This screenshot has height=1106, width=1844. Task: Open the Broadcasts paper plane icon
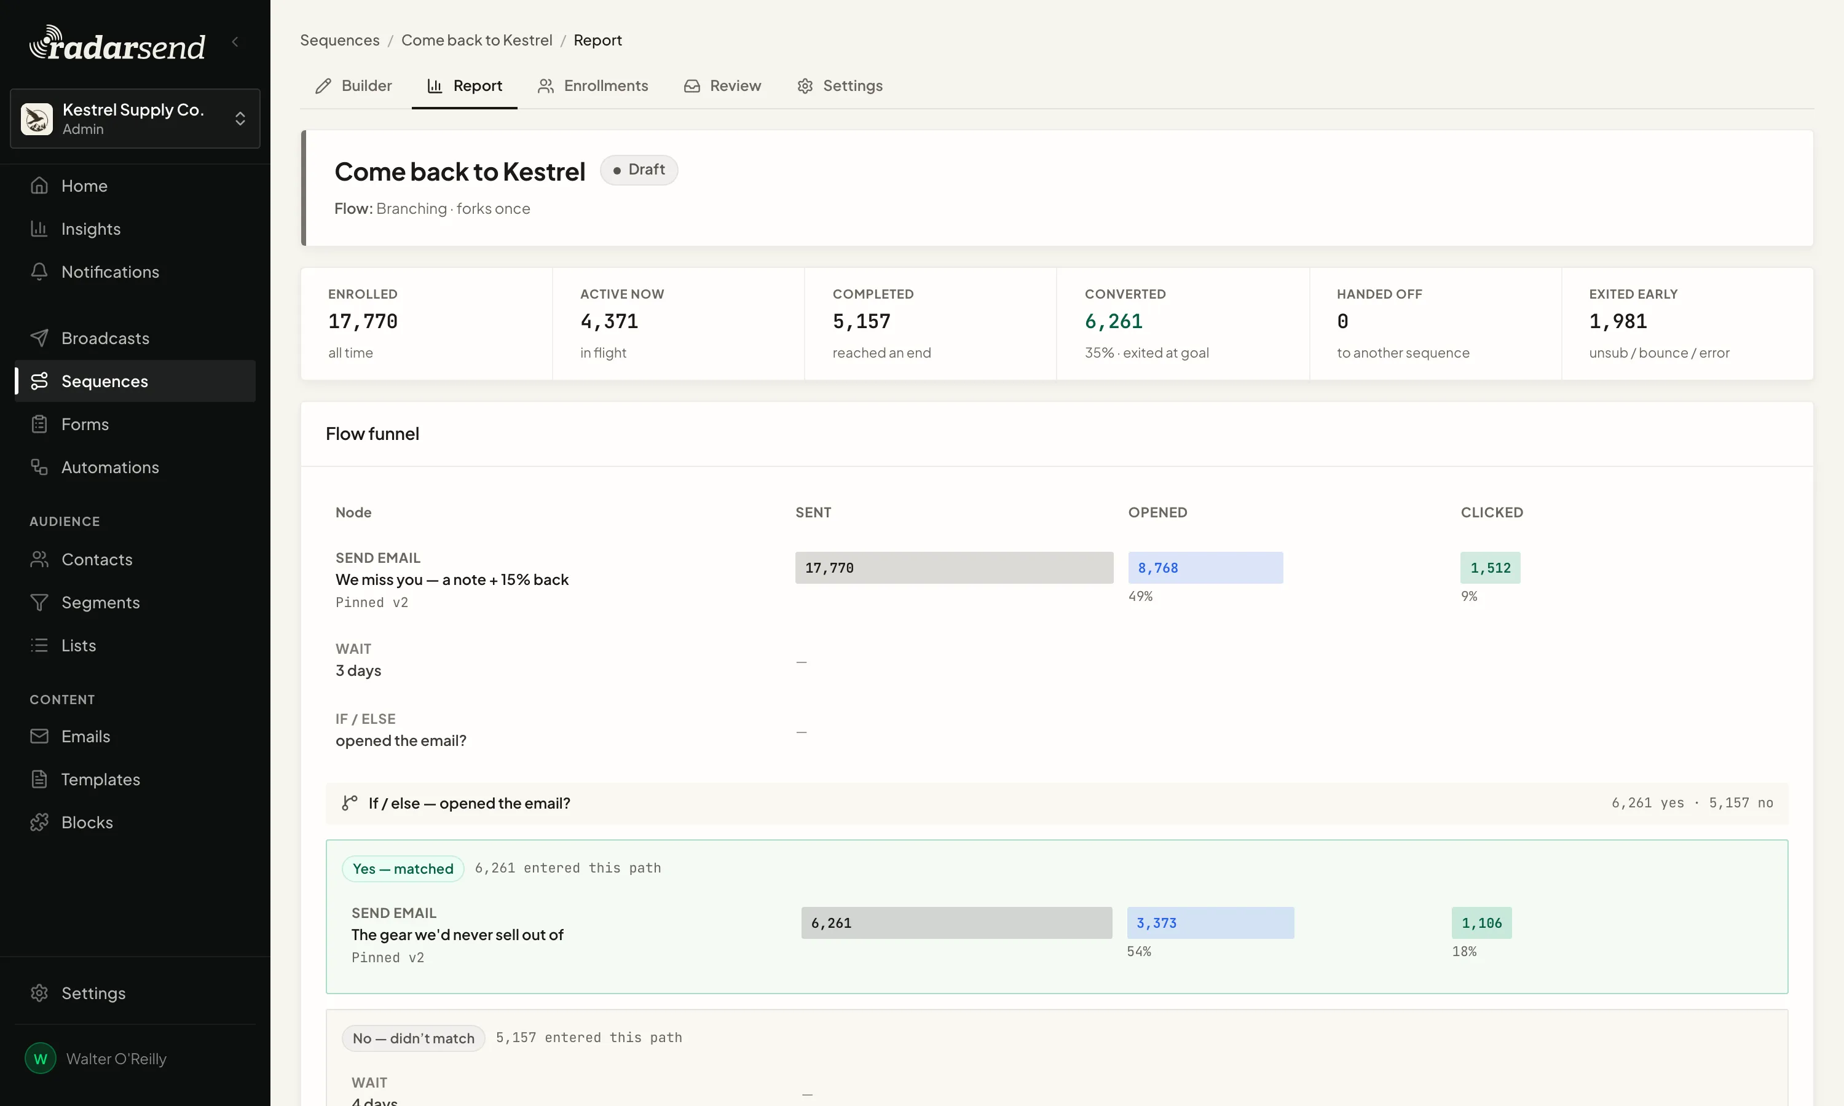pyautogui.click(x=39, y=337)
